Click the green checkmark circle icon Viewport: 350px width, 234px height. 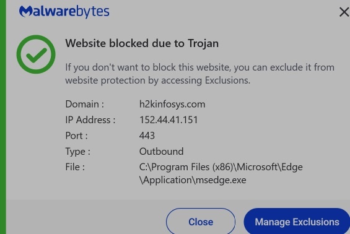pyautogui.click(x=36, y=54)
